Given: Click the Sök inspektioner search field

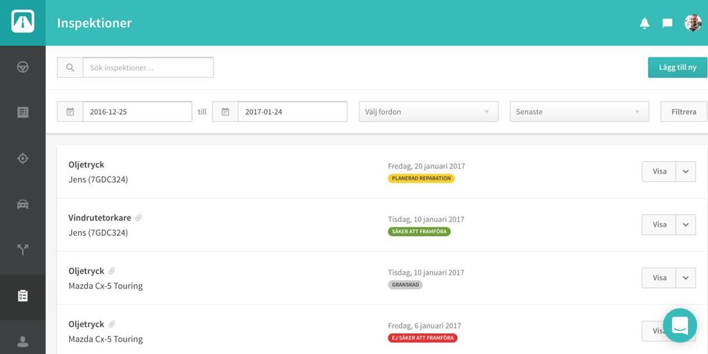Looking at the screenshot, I should click(x=148, y=67).
